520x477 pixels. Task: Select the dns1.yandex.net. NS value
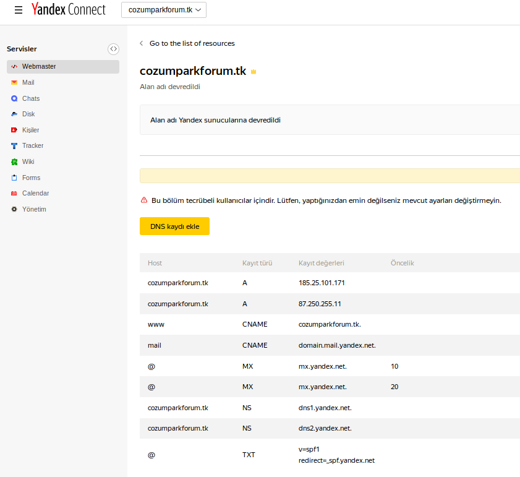coord(325,408)
